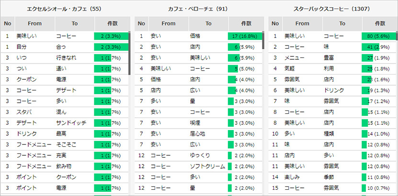
Task: Click the 80 (5.6%) count bar
Action: [378, 36]
